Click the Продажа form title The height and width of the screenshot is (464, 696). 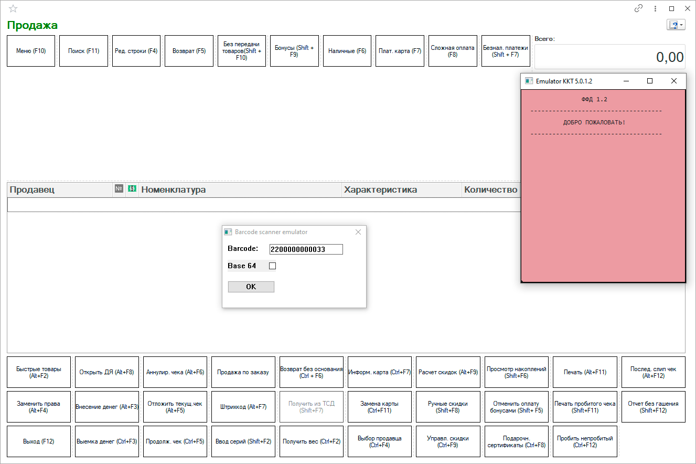click(x=32, y=25)
